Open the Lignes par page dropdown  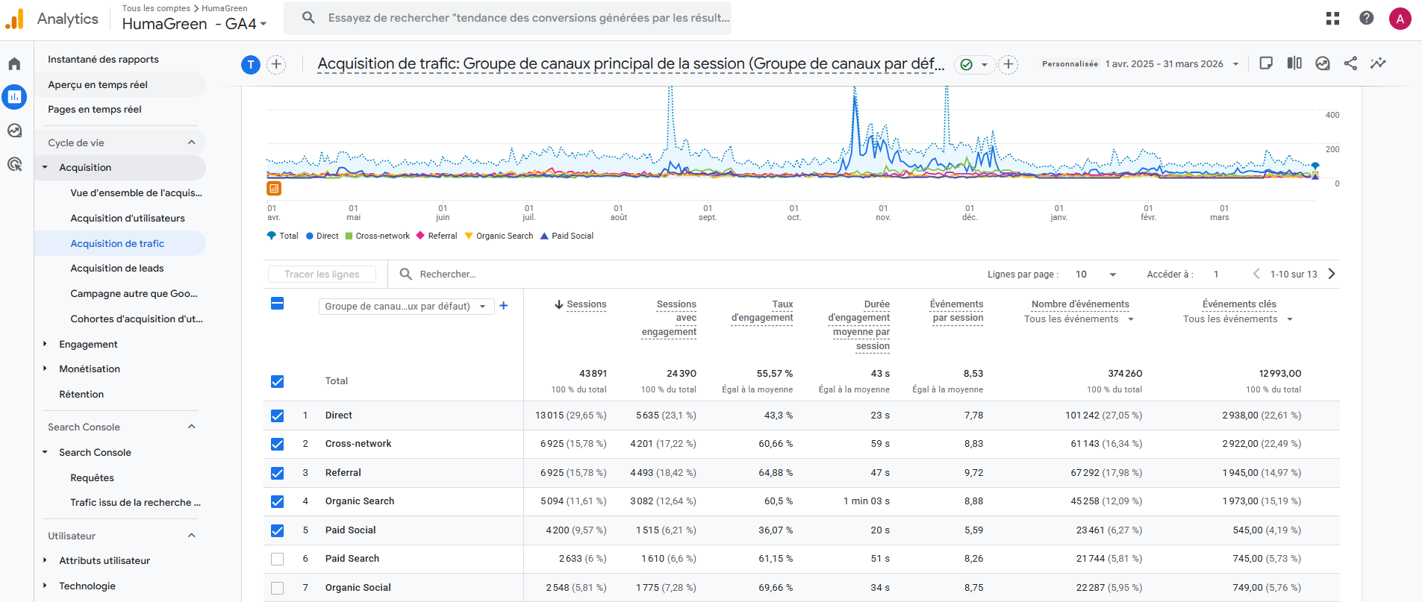(1095, 275)
